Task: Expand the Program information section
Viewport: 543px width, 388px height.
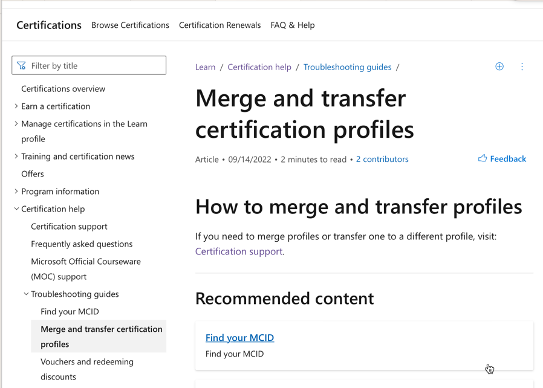Action: [x=16, y=192]
